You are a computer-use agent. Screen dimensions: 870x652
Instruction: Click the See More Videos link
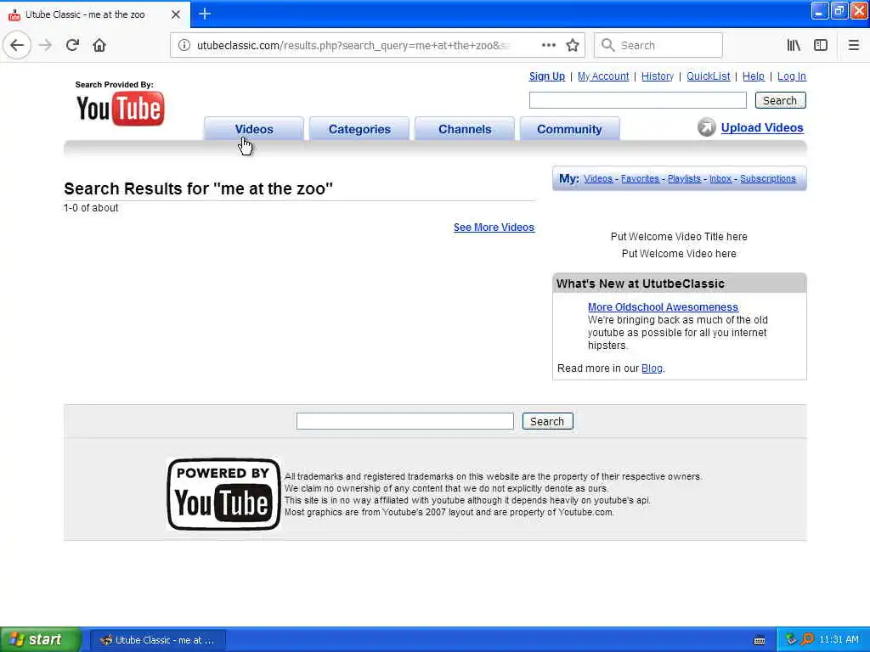click(494, 228)
